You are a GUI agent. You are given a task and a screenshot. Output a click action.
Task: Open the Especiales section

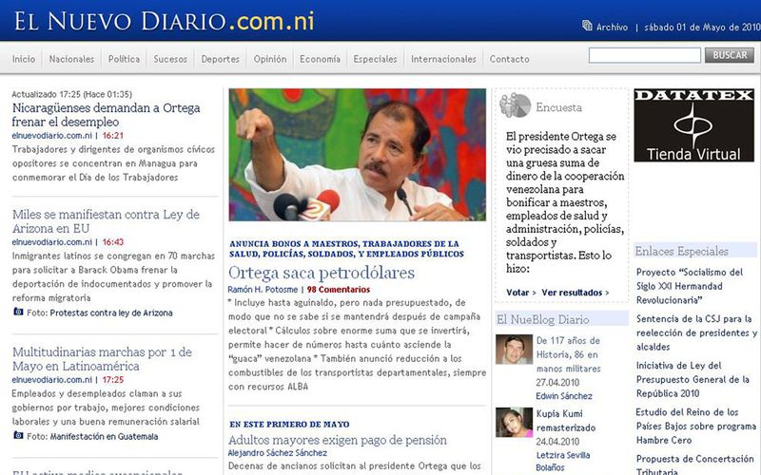coord(375,59)
